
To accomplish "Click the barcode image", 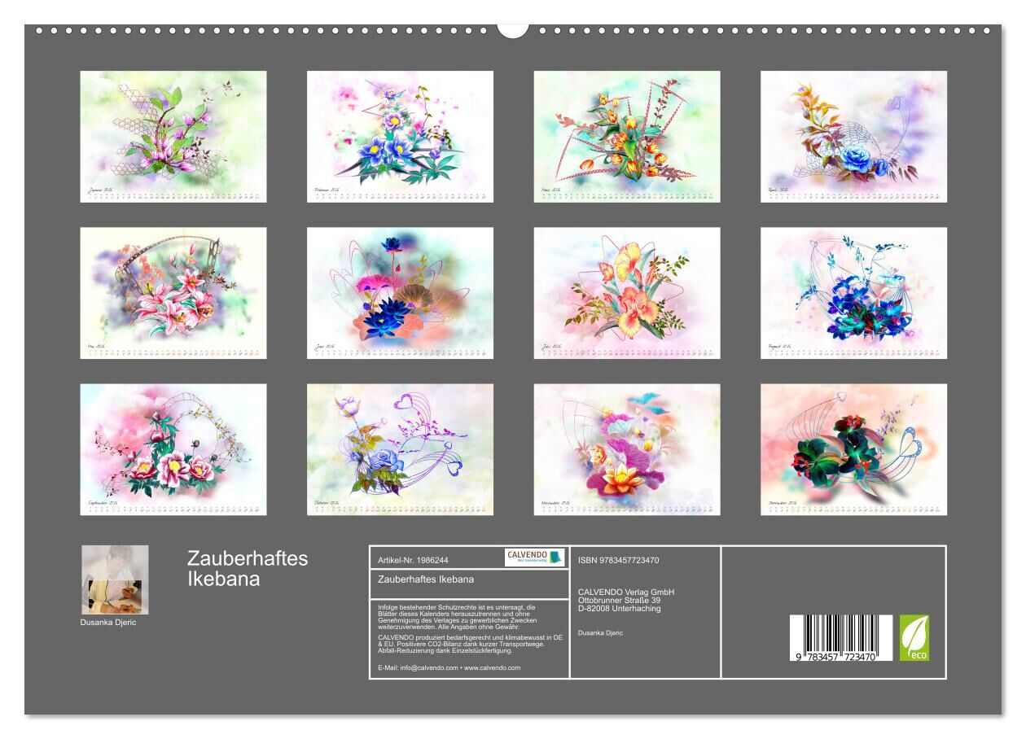I will [840, 637].
